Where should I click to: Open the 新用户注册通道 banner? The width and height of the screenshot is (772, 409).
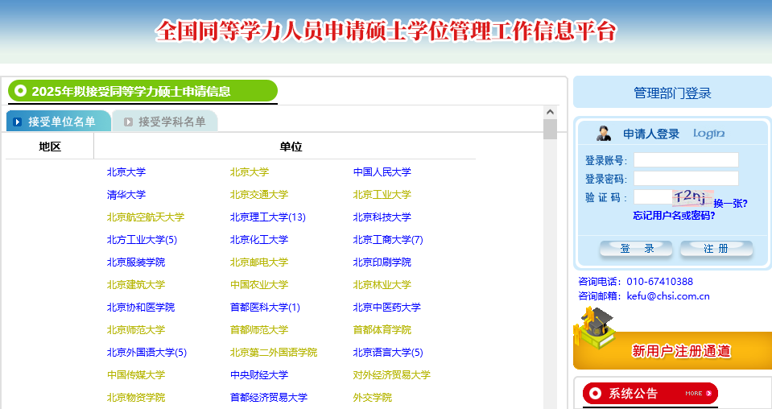(672, 350)
